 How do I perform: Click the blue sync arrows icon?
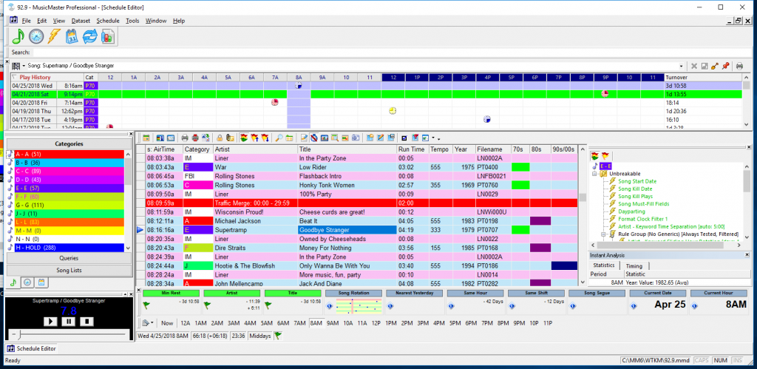pyautogui.click(x=90, y=36)
